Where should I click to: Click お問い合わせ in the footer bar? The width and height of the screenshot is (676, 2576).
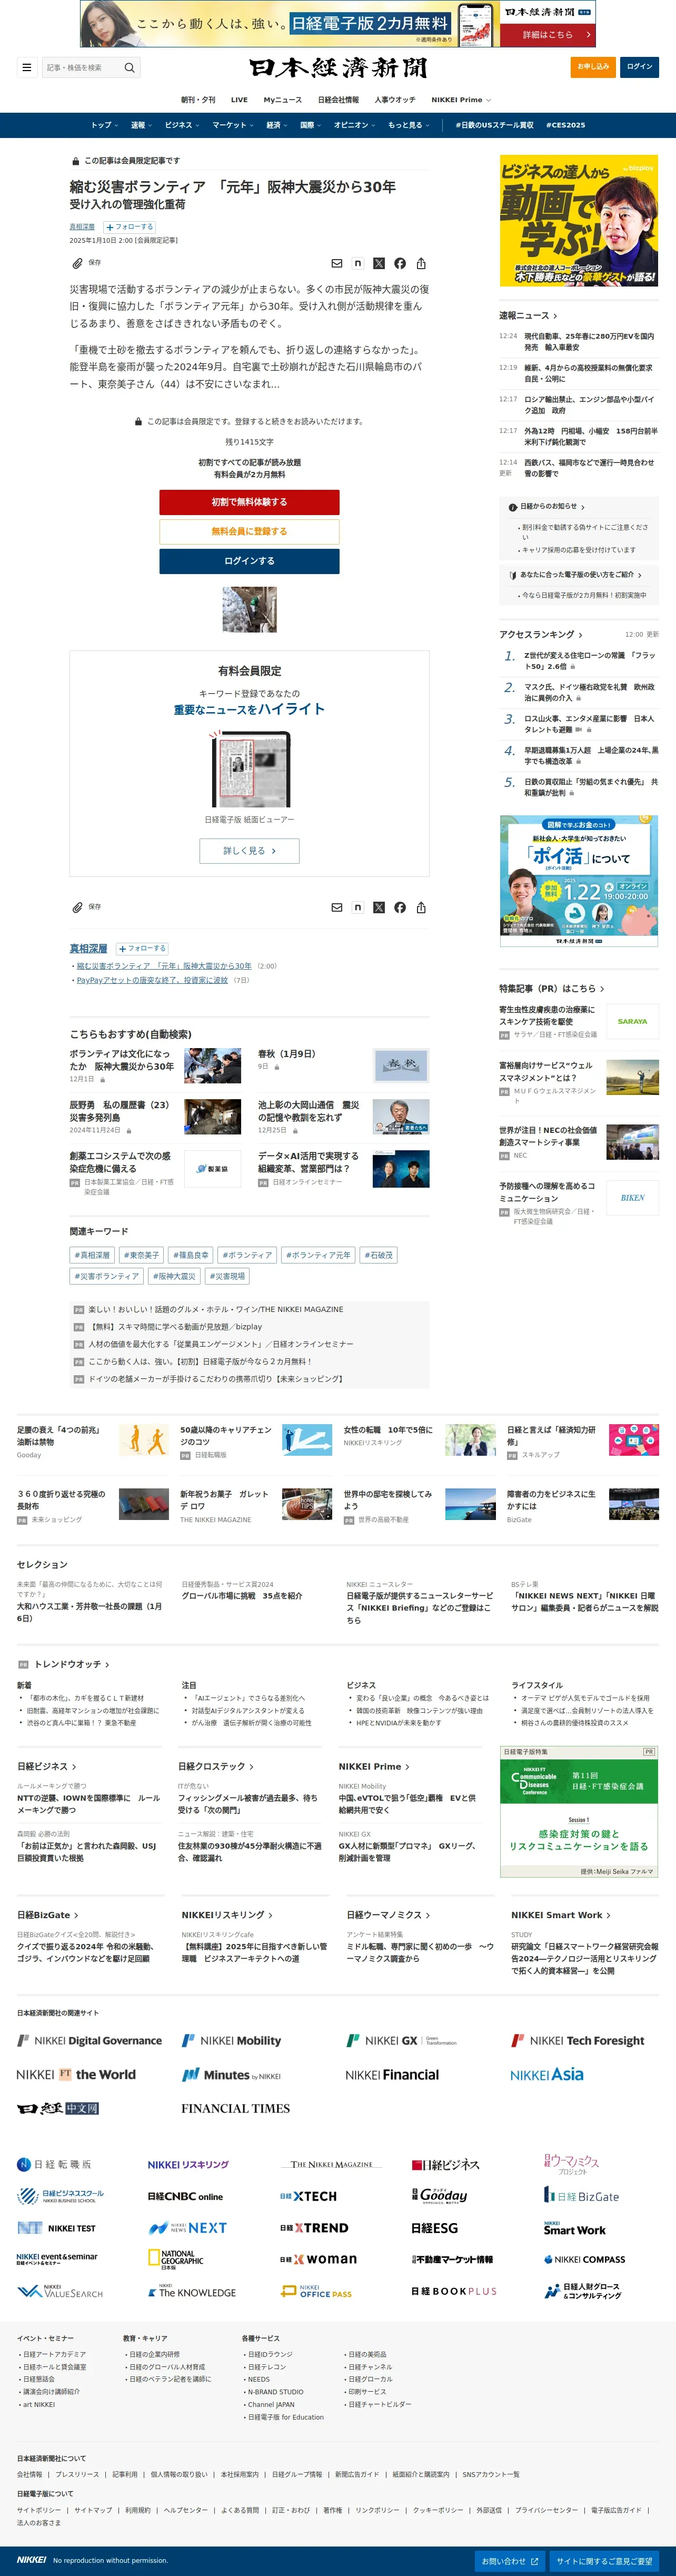[x=510, y=2561]
